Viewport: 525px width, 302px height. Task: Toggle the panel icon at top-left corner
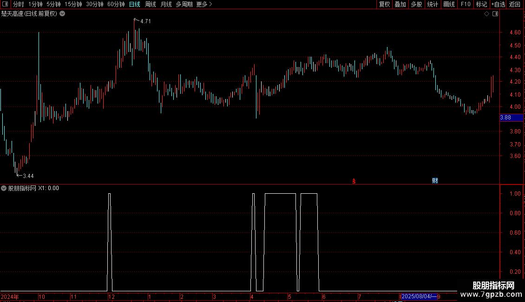[5, 4]
